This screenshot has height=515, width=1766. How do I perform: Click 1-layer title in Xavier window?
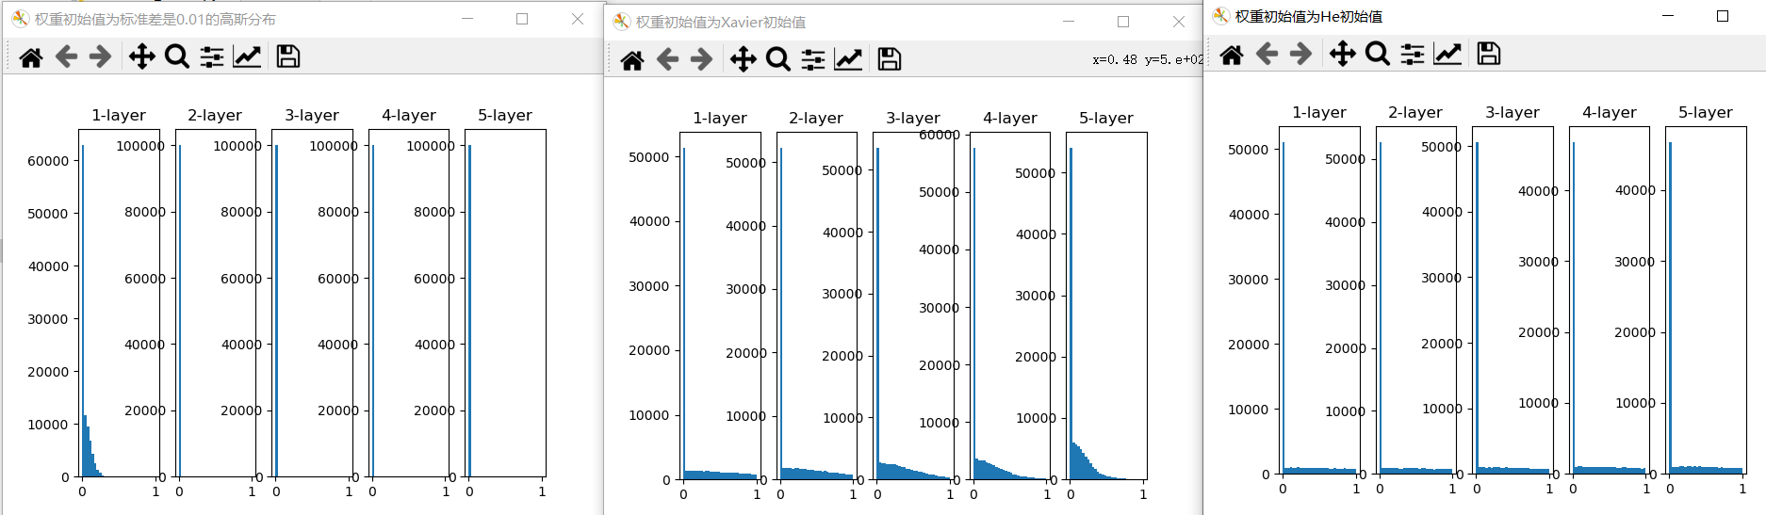pos(720,118)
